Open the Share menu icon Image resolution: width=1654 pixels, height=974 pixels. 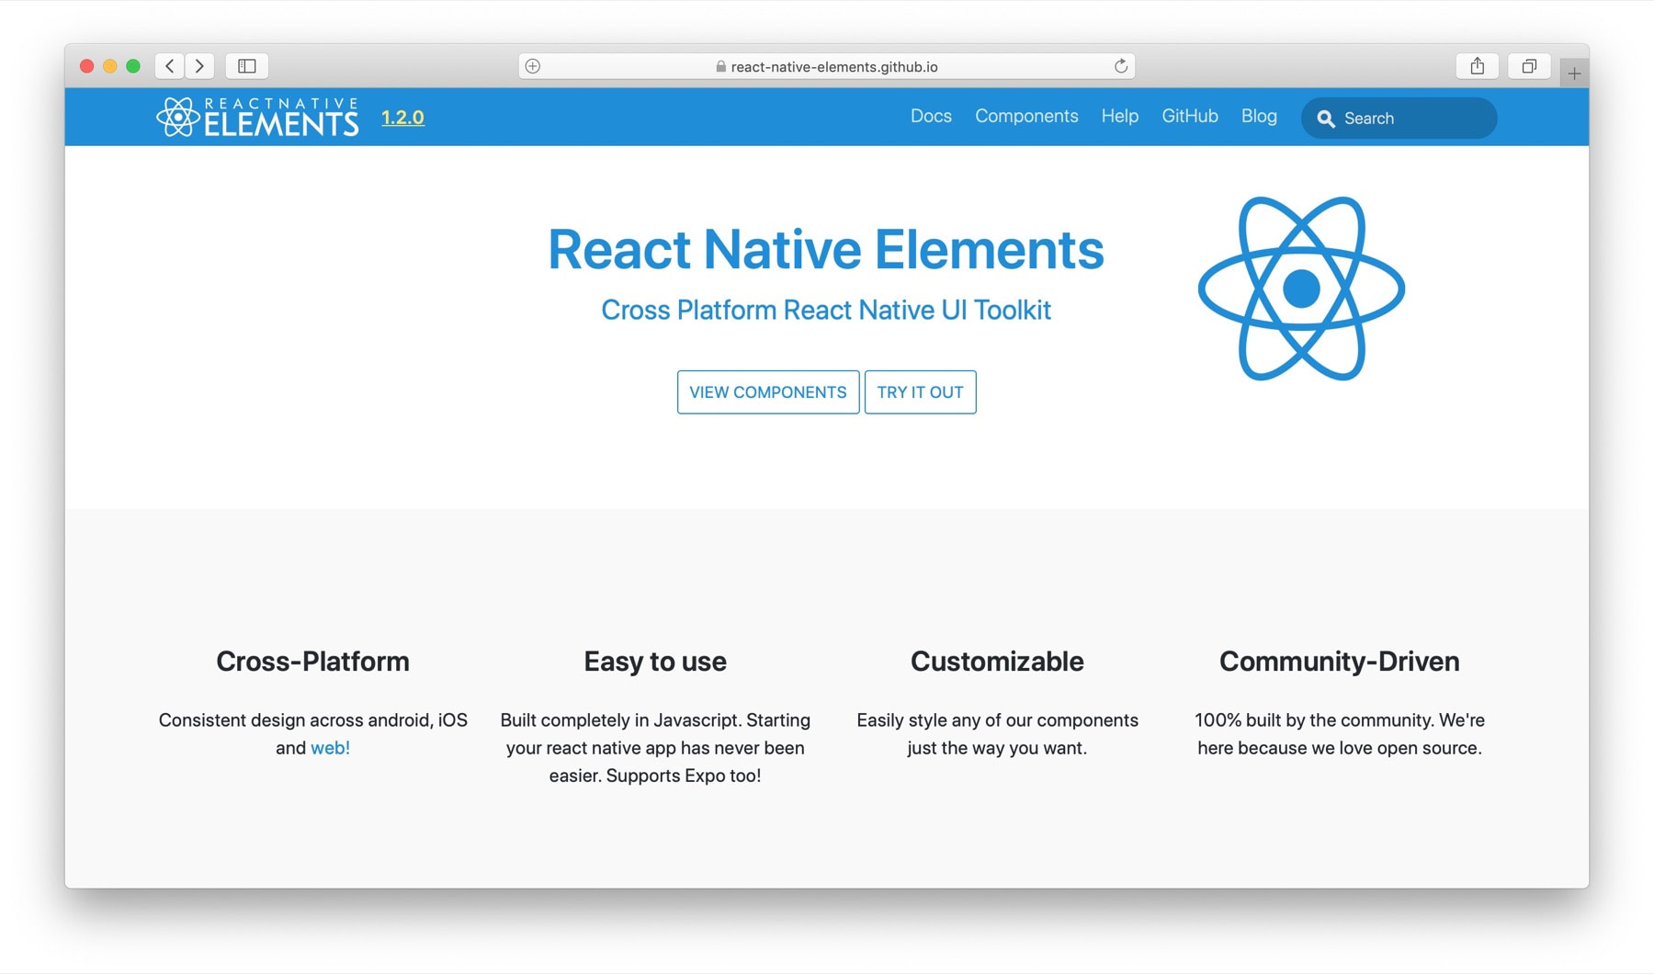1478,66
